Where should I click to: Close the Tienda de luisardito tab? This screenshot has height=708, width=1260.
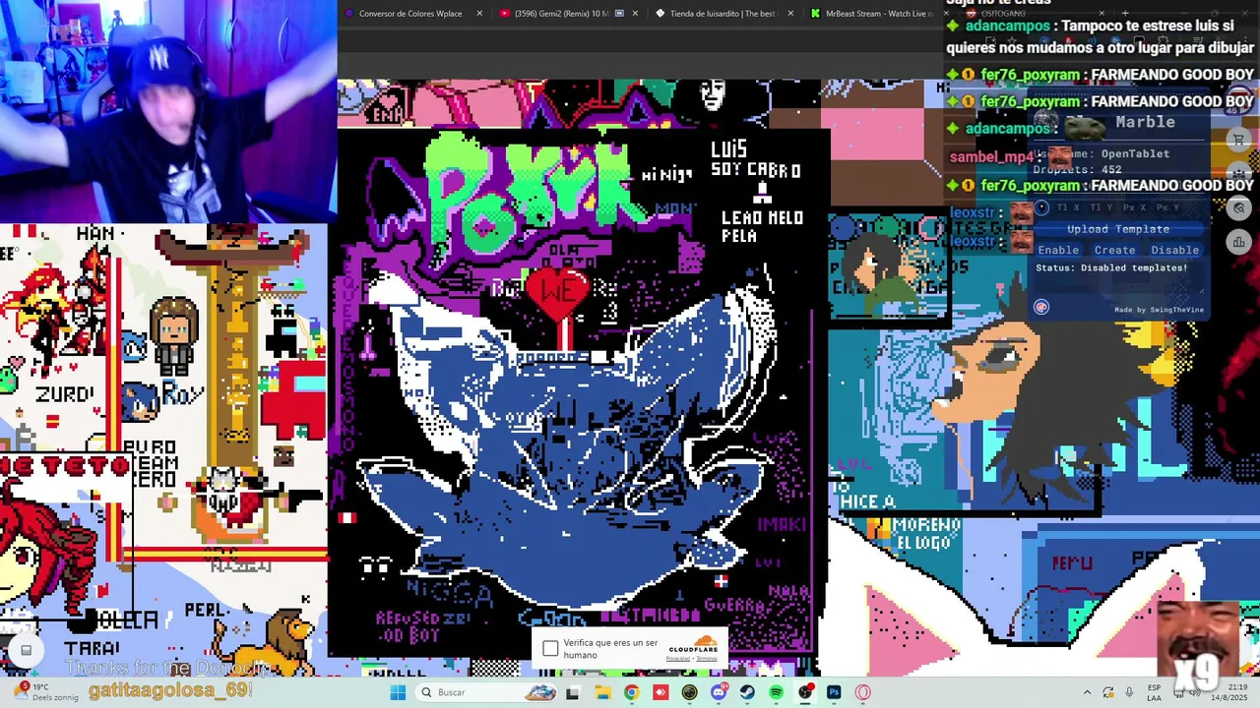pyautogui.click(x=789, y=14)
